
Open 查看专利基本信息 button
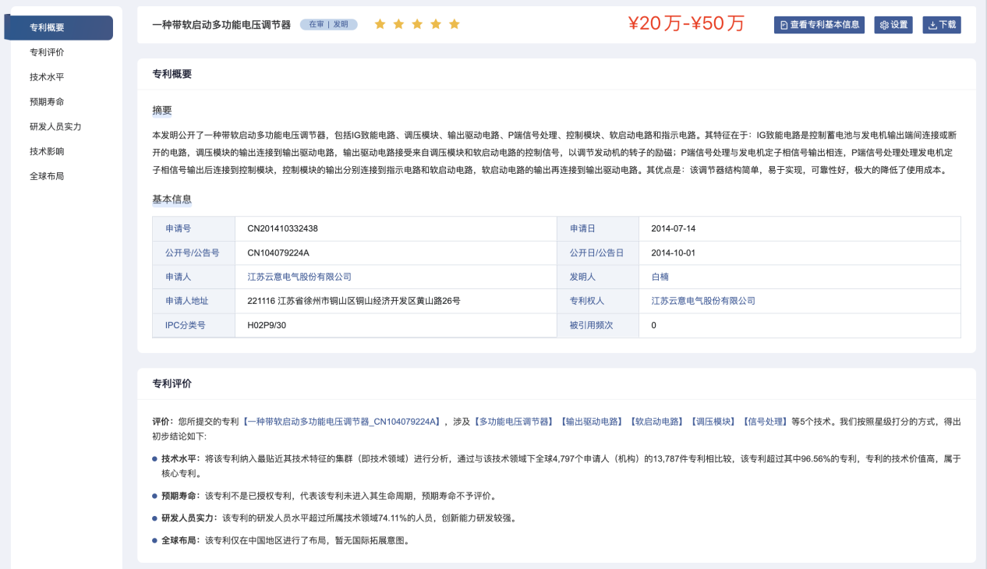[819, 25]
